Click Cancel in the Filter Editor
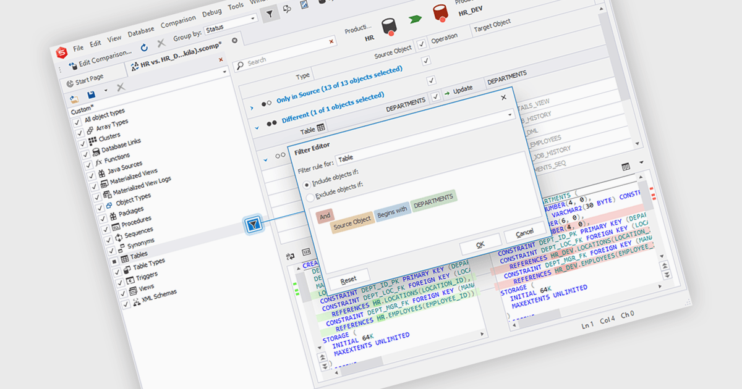This screenshot has height=389, width=742. 524,233
